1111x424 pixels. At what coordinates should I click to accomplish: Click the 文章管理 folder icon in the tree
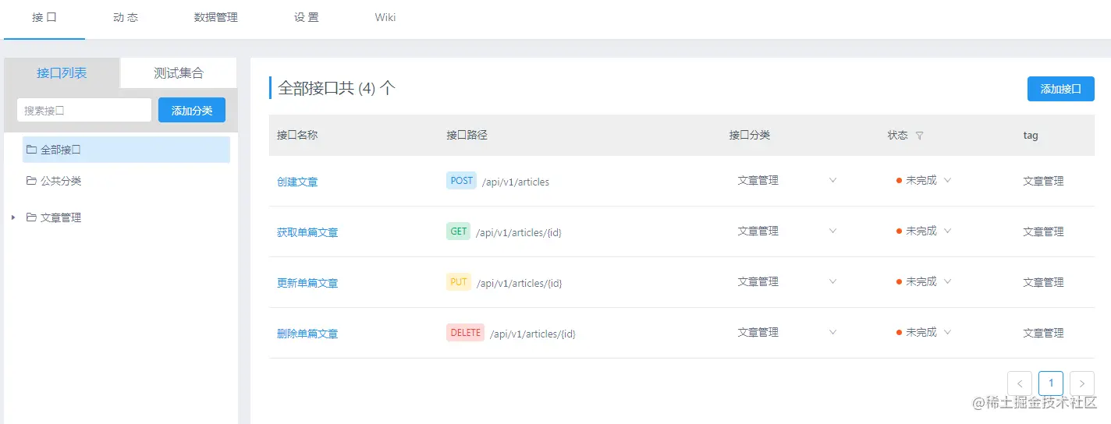coord(31,218)
